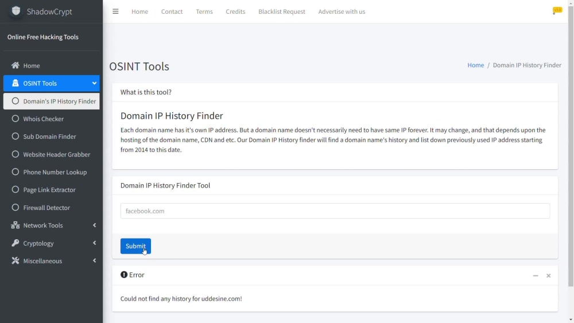Expand the Network Tools submenu arrow

[95, 225]
